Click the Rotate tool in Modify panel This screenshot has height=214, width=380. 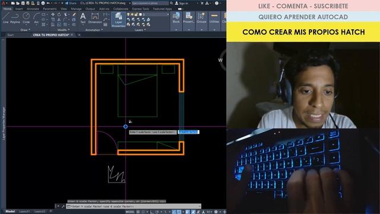[59, 14]
